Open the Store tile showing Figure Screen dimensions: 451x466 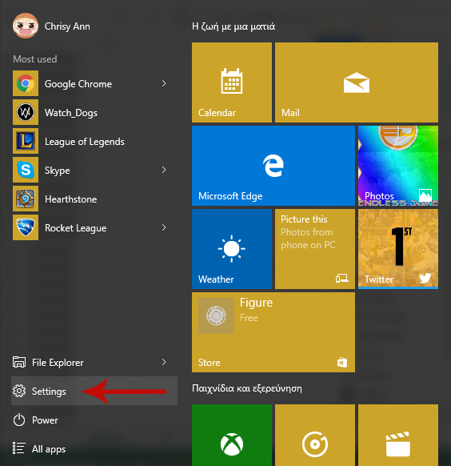coord(273,332)
